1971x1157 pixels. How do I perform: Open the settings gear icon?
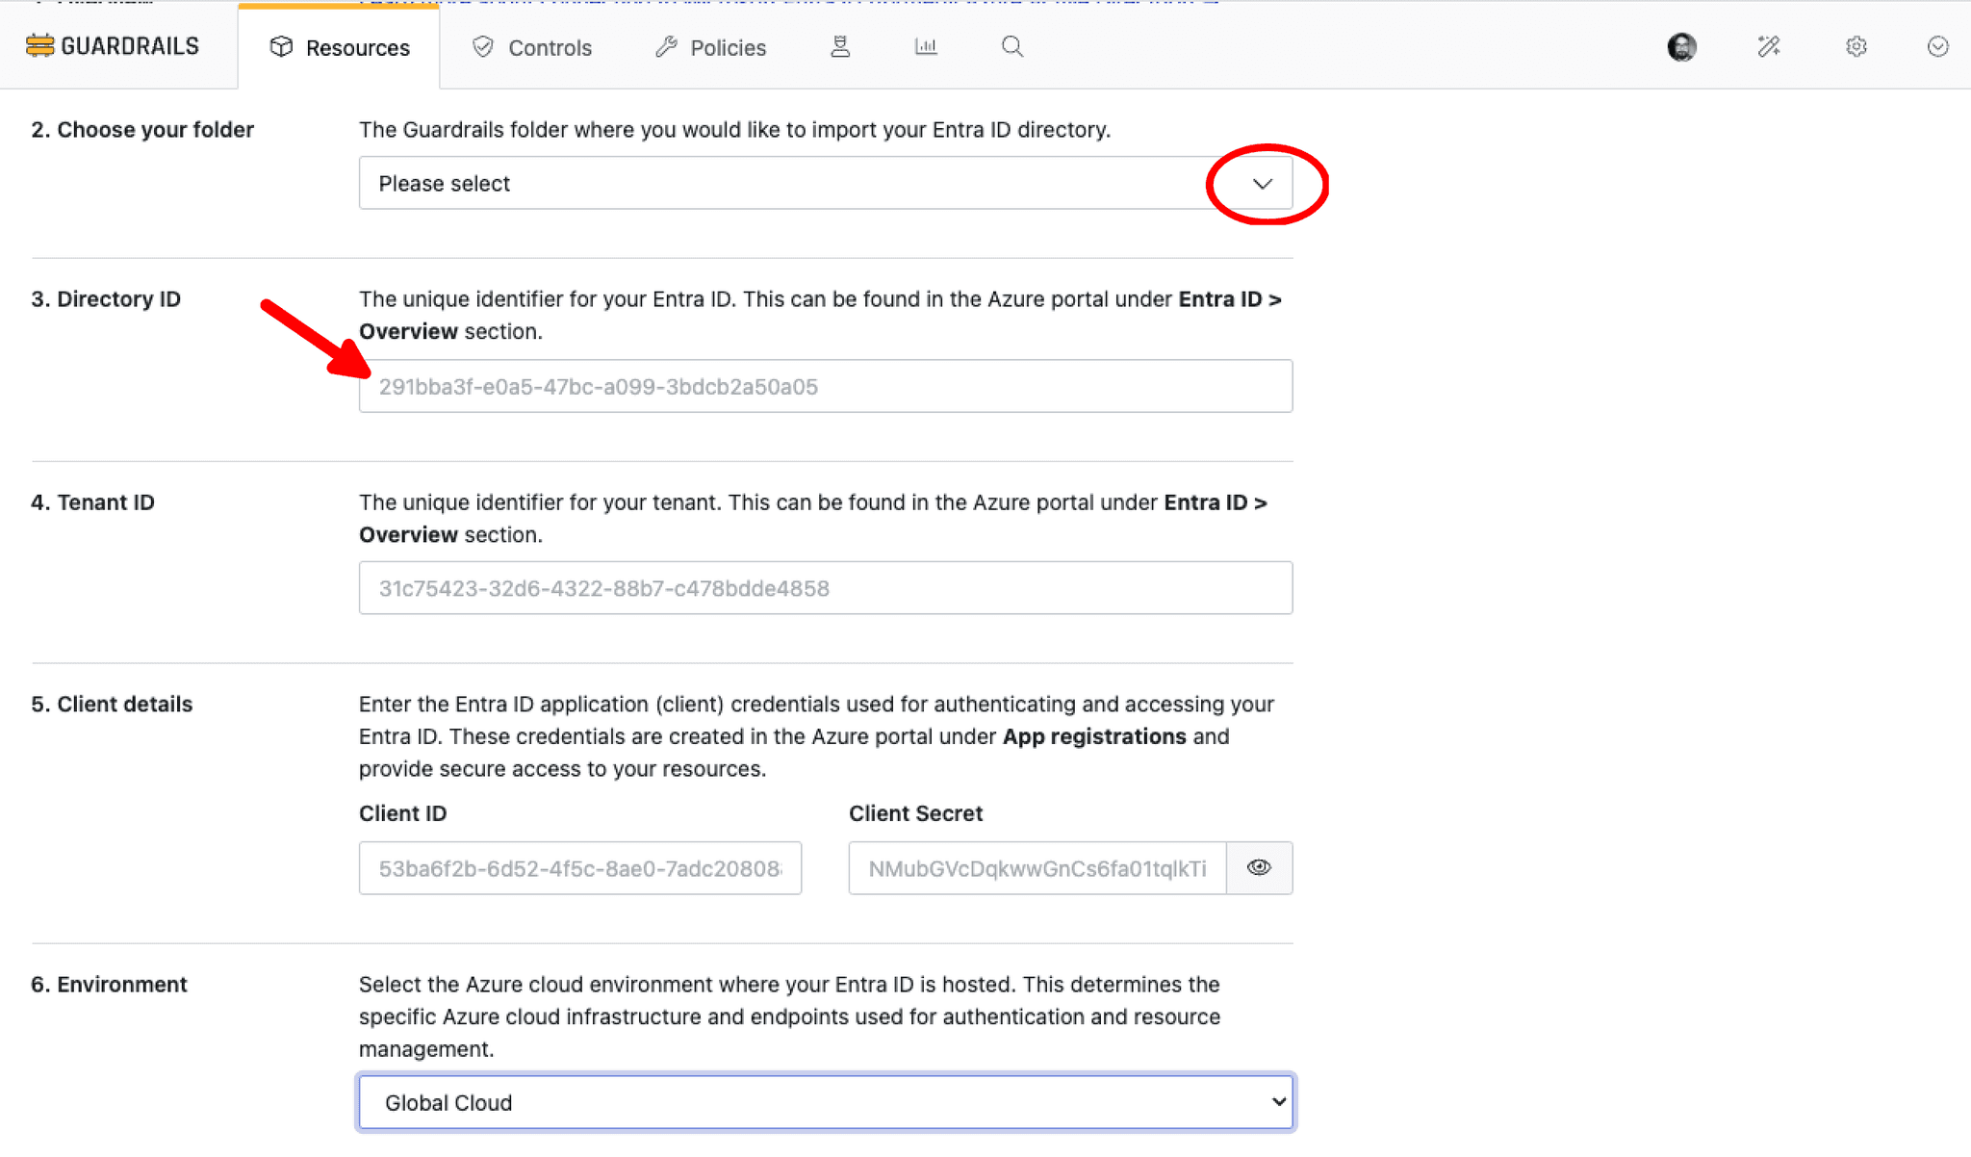tap(1856, 46)
